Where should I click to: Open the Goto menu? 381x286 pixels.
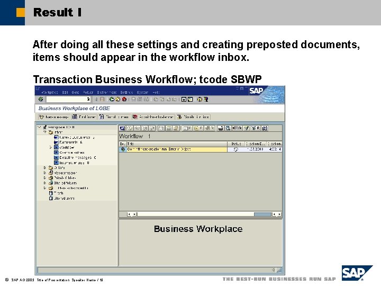pos(75,92)
